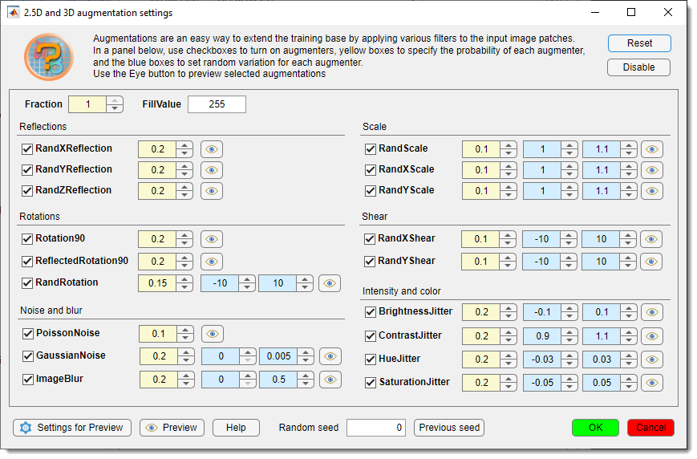Preview the RandXReflection augmentation with eye icon
The height and width of the screenshot is (459, 697).
click(x=211, y=149)
